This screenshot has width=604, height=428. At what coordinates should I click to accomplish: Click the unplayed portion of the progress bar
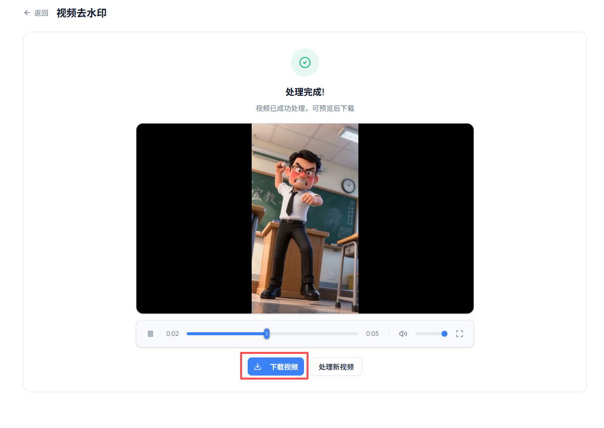314,334
